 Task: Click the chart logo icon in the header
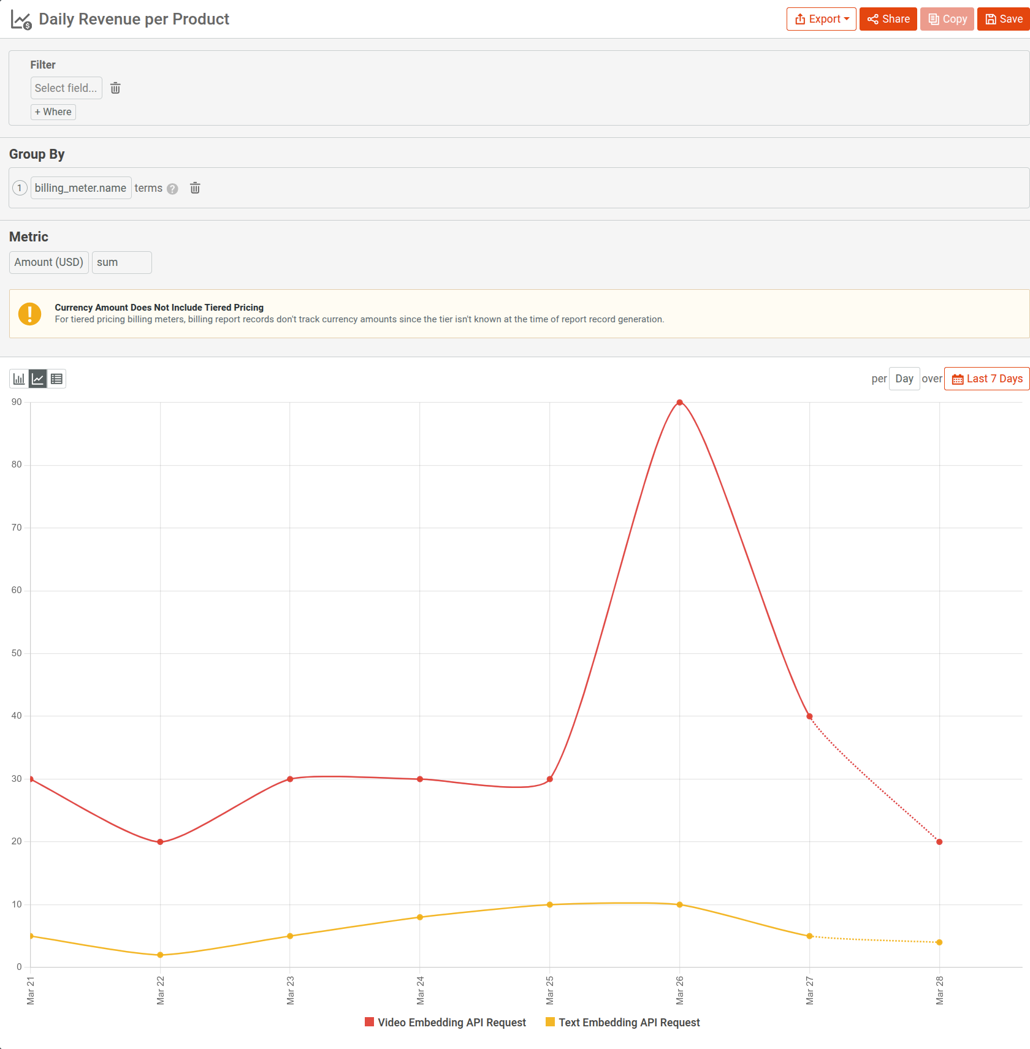[19, 18]
